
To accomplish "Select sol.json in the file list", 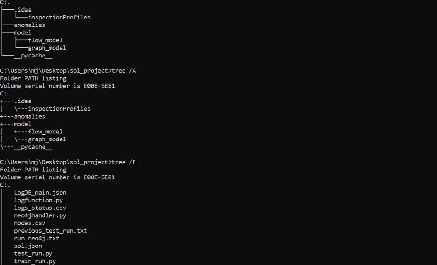I will tap(28, 246).
